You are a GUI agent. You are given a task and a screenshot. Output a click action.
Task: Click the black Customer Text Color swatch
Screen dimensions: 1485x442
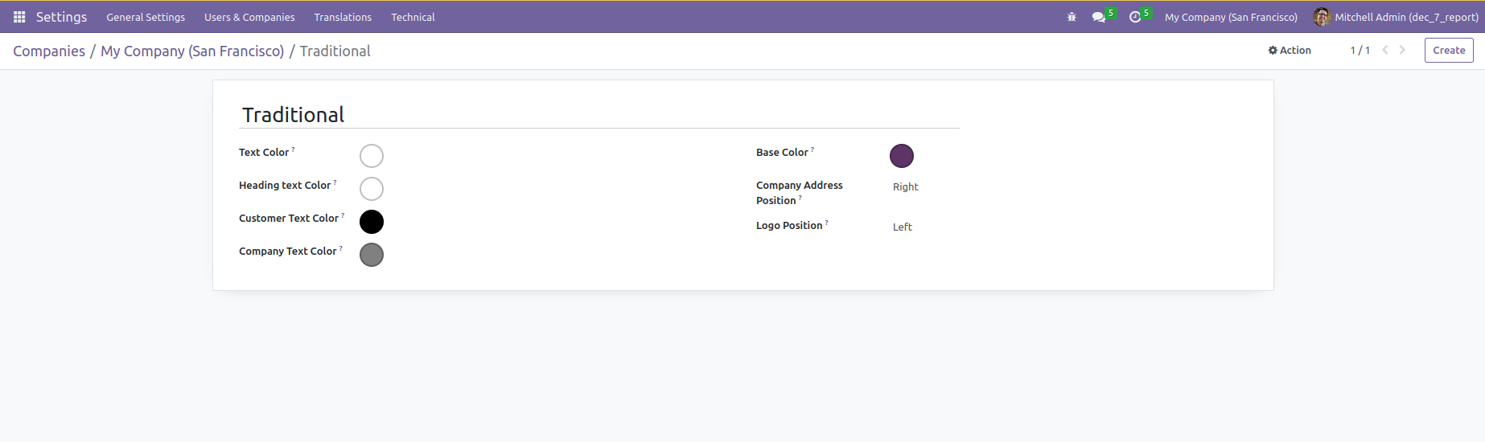[372, 222]
